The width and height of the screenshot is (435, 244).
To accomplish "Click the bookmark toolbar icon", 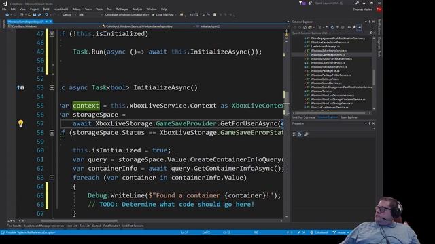I will click(x=215, y=15).
